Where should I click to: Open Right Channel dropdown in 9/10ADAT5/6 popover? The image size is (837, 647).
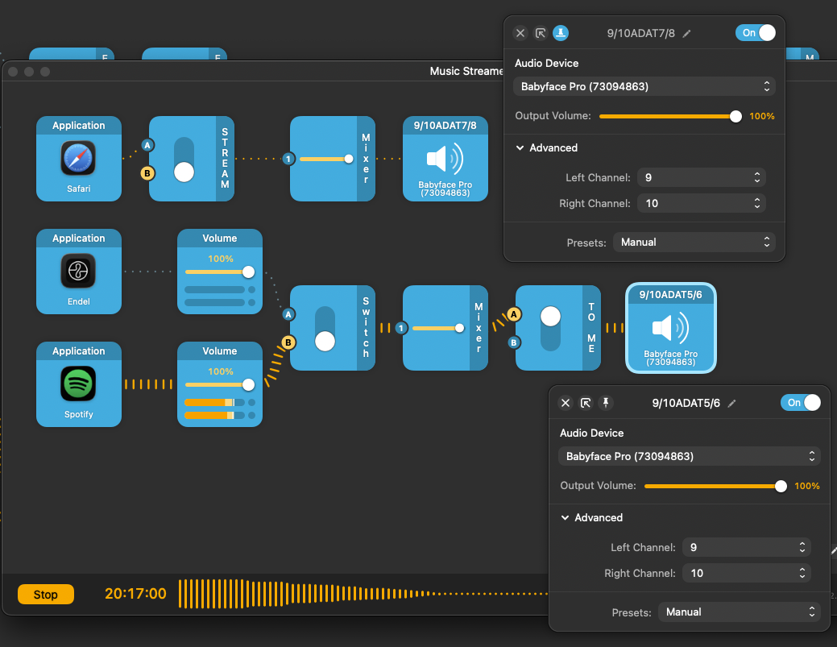pos(747,574)
